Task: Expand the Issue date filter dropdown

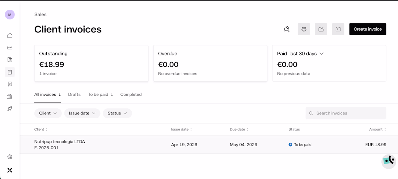Action: point(82,113)
